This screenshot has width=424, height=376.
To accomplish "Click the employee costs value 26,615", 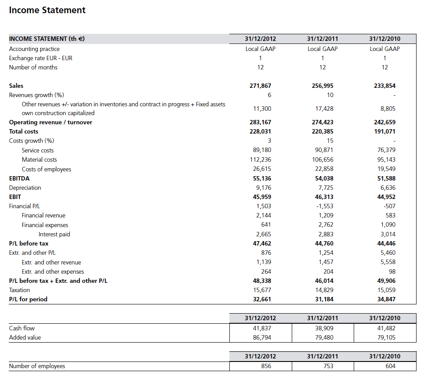I will [x=262, y=169].
